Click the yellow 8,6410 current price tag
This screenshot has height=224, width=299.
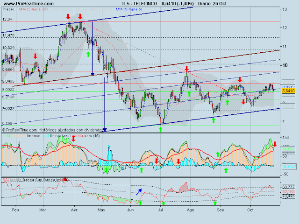point(289,91)
